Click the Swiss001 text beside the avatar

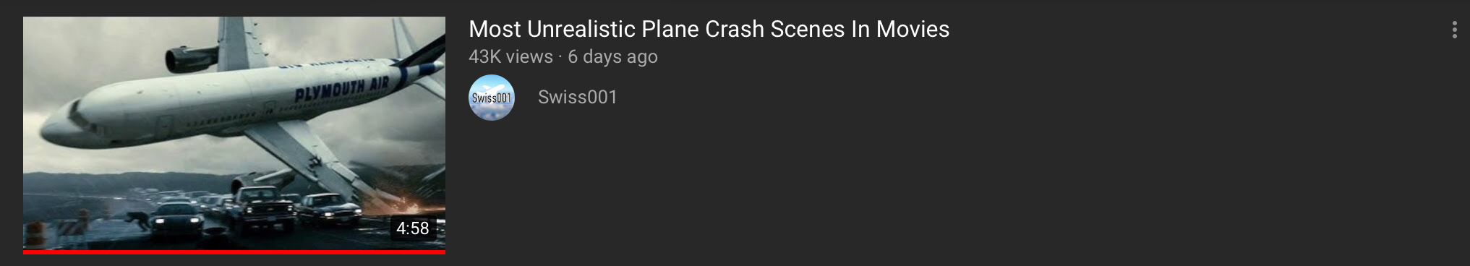(578, 97)
